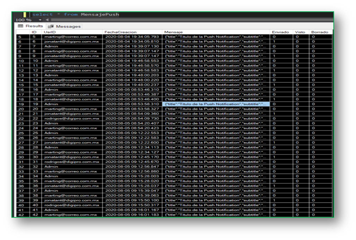The height and width of the screenshot is (240, 356).
Task: Select row 22 via its row header
Action: point(22,119)
